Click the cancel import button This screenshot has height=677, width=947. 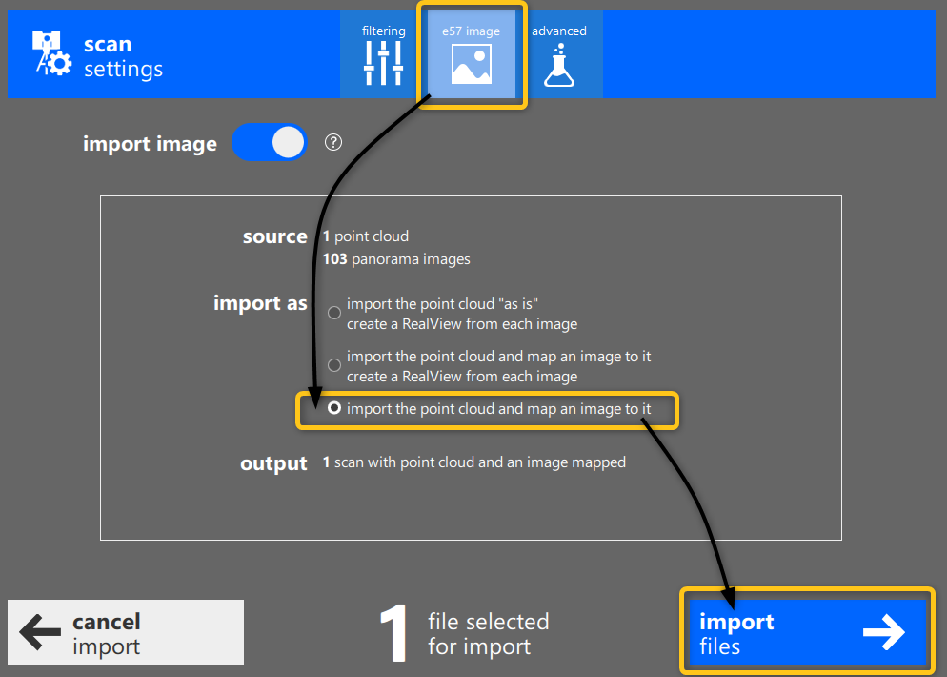pyautogui.click(x=125, y=632)
